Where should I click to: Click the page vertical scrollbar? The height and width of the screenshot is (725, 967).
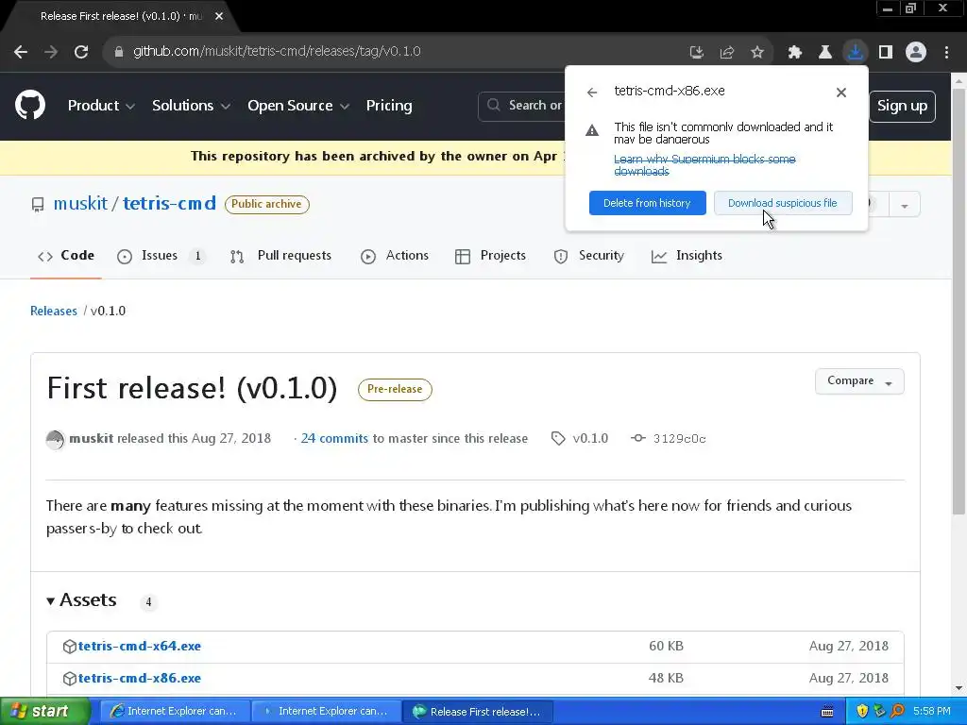point(959,301)
